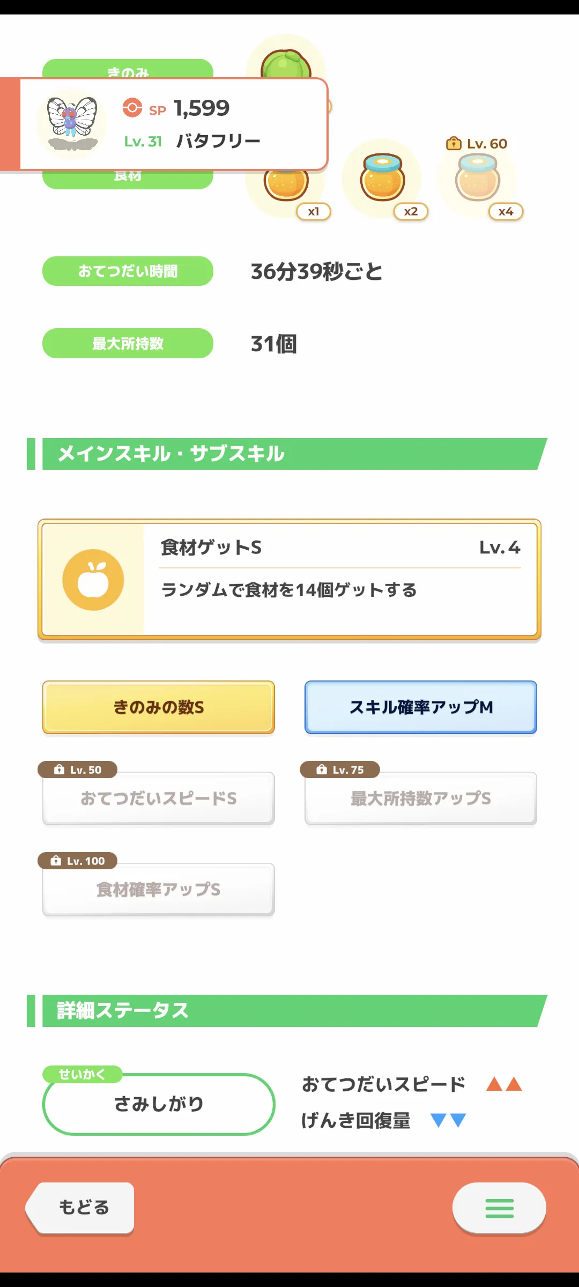Tap the Butterfree portrait thumbnail

[72, 123]
